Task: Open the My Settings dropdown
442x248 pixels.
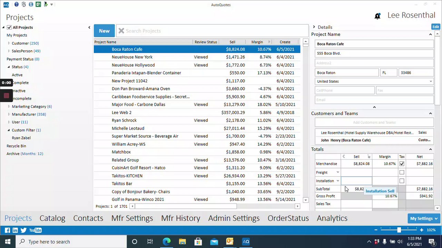Action: pos(423,218)
